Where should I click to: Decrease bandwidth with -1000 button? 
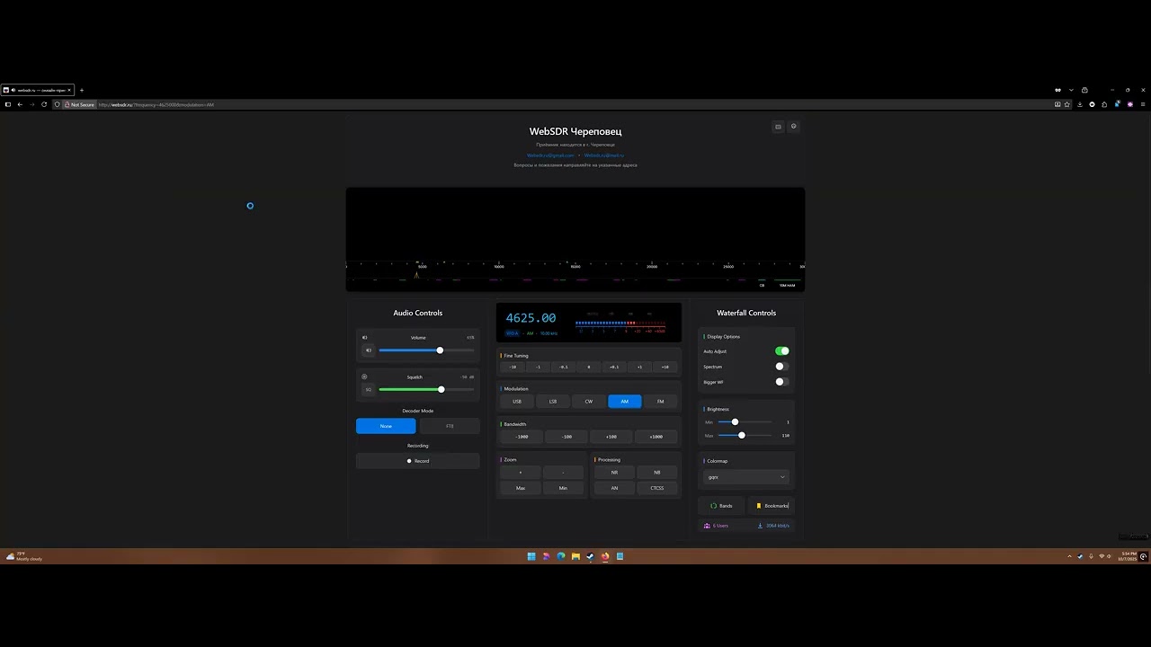522,437
